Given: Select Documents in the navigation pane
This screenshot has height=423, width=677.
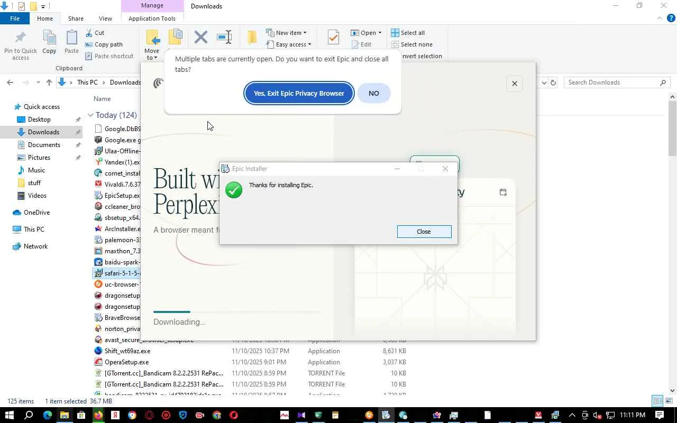Looking at the screenshot, I should 44,145.
